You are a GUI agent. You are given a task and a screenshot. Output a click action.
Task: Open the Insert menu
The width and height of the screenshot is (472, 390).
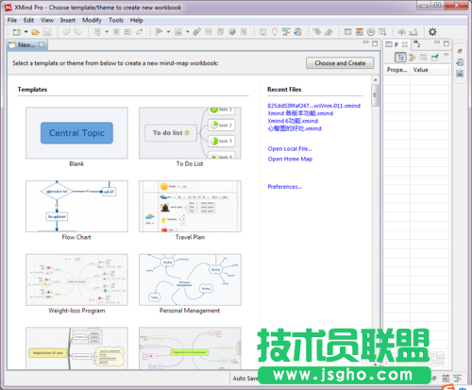68,20
